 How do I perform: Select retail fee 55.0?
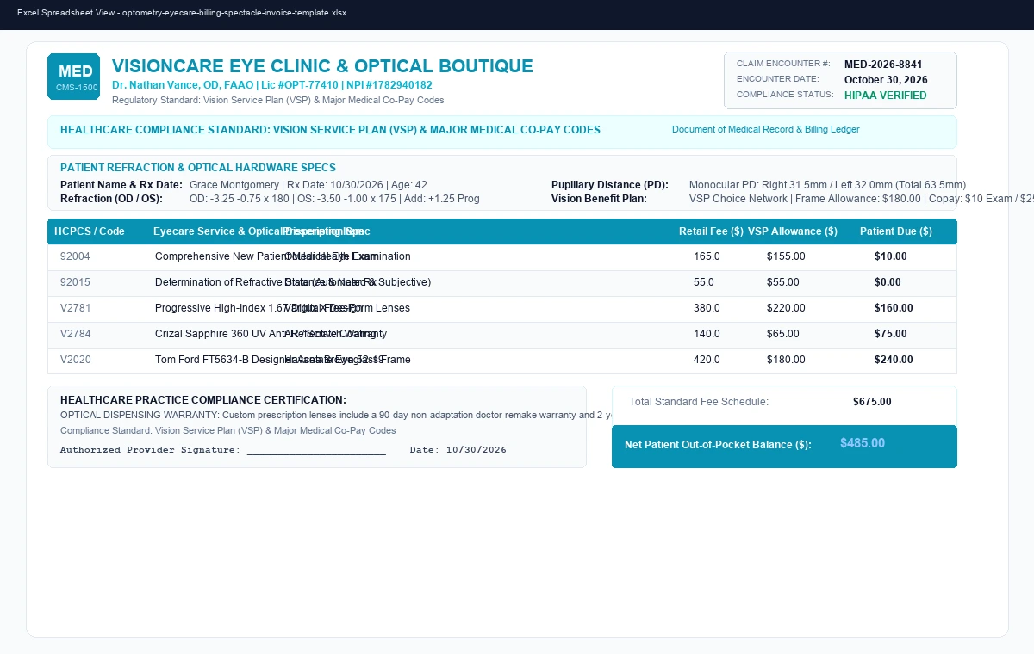704,282
